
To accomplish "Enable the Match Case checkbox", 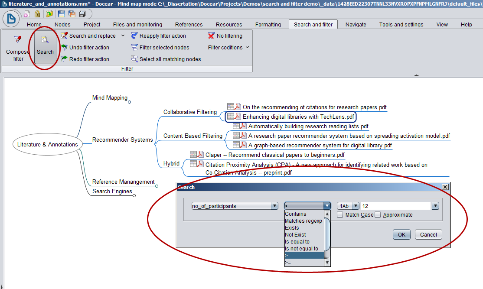I will (x=340, y=214).
